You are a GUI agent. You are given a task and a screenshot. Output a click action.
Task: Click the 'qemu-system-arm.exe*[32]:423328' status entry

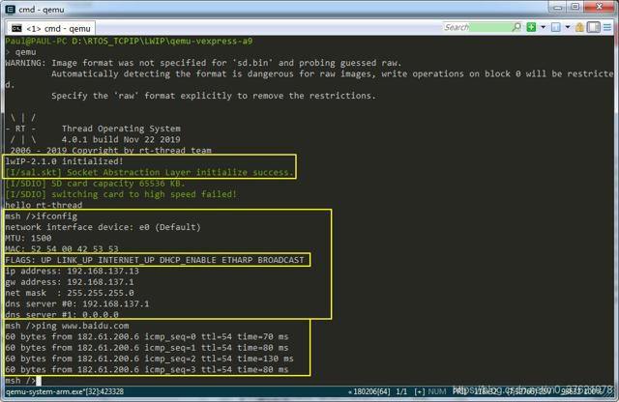click(65, 391)
